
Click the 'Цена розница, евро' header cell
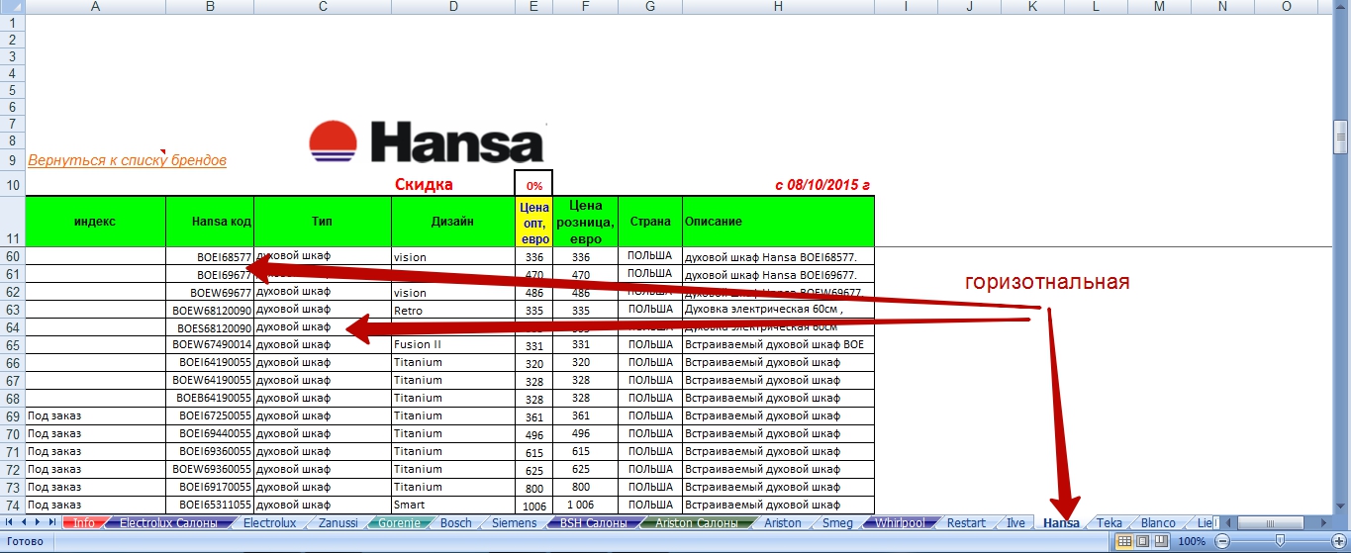pyautogui.click(x=585, y=222)
